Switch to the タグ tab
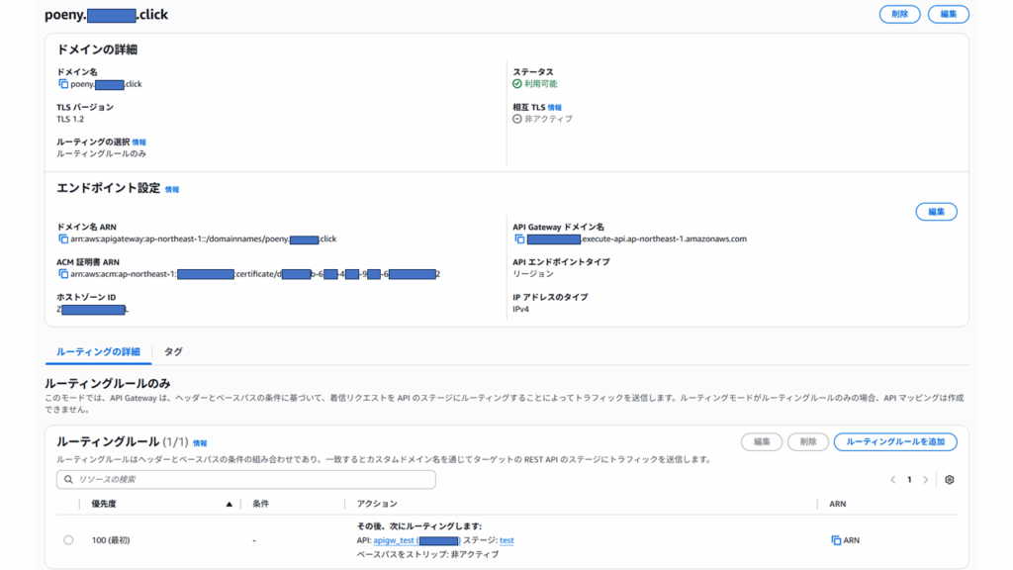 coord(173,351)
